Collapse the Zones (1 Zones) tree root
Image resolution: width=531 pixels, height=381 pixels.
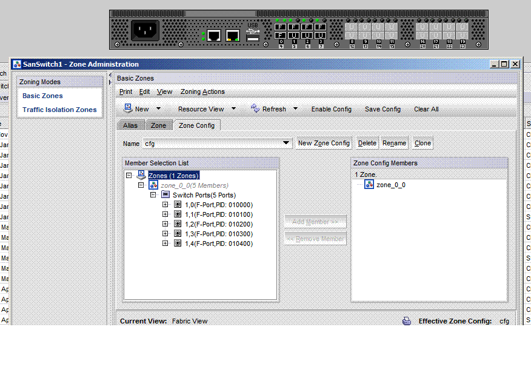(129, 175)
